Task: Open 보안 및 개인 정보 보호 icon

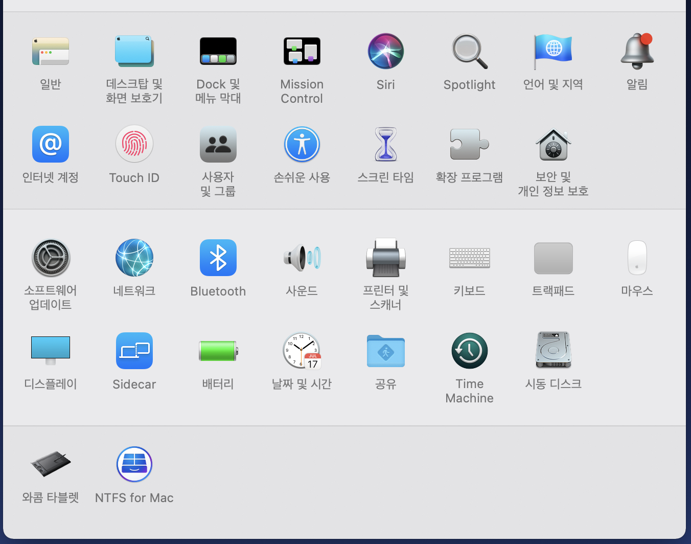Action: 554,144
